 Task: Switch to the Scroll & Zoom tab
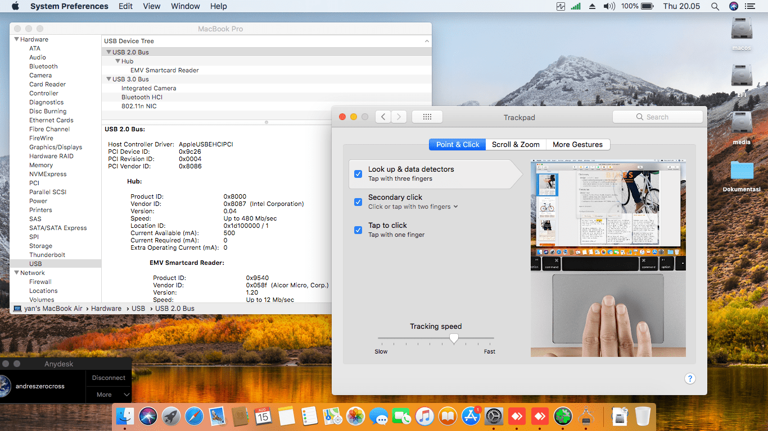click(x=516, y=144)
